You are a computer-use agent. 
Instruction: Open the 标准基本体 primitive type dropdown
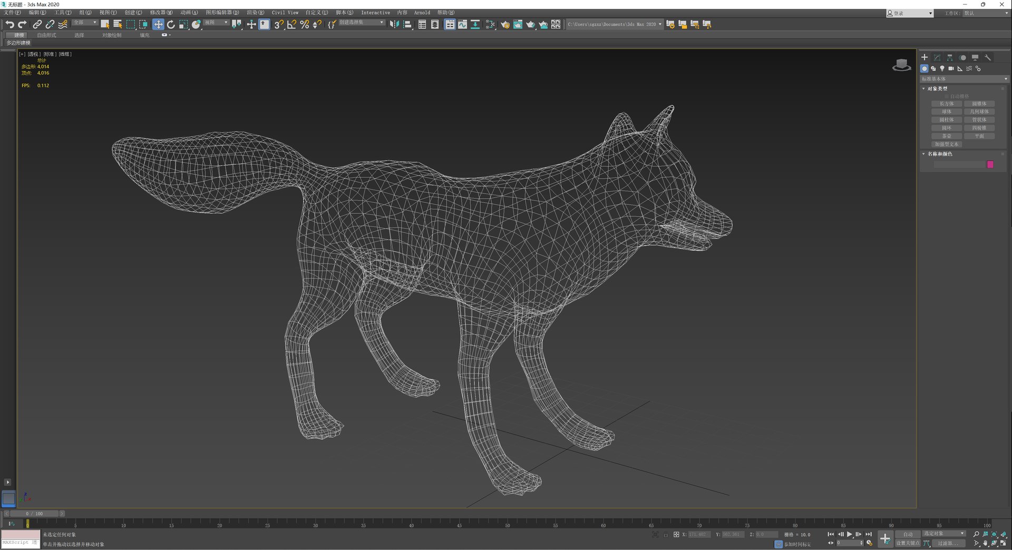[964, 79]
